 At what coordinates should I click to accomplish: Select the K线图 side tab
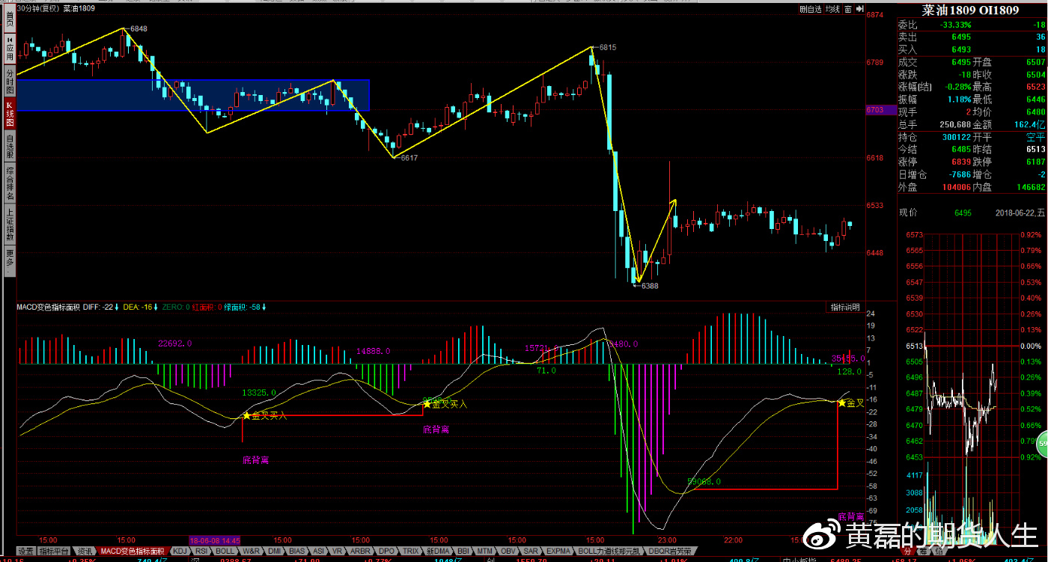(x=10, y=114)
